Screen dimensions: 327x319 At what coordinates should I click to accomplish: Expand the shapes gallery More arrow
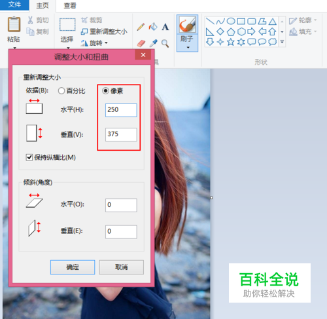coord(282,41)
